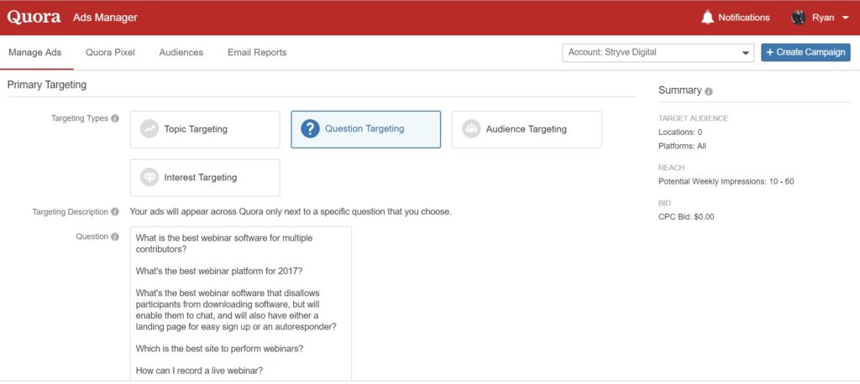Click the Summary info icon
Viewport: 860px width, 384px height.
point(709,91)
